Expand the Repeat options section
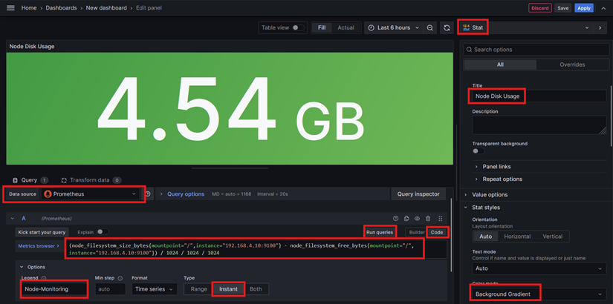Viewport: 613px width, 304px height. pyautogui.click(x=502, y=179)
